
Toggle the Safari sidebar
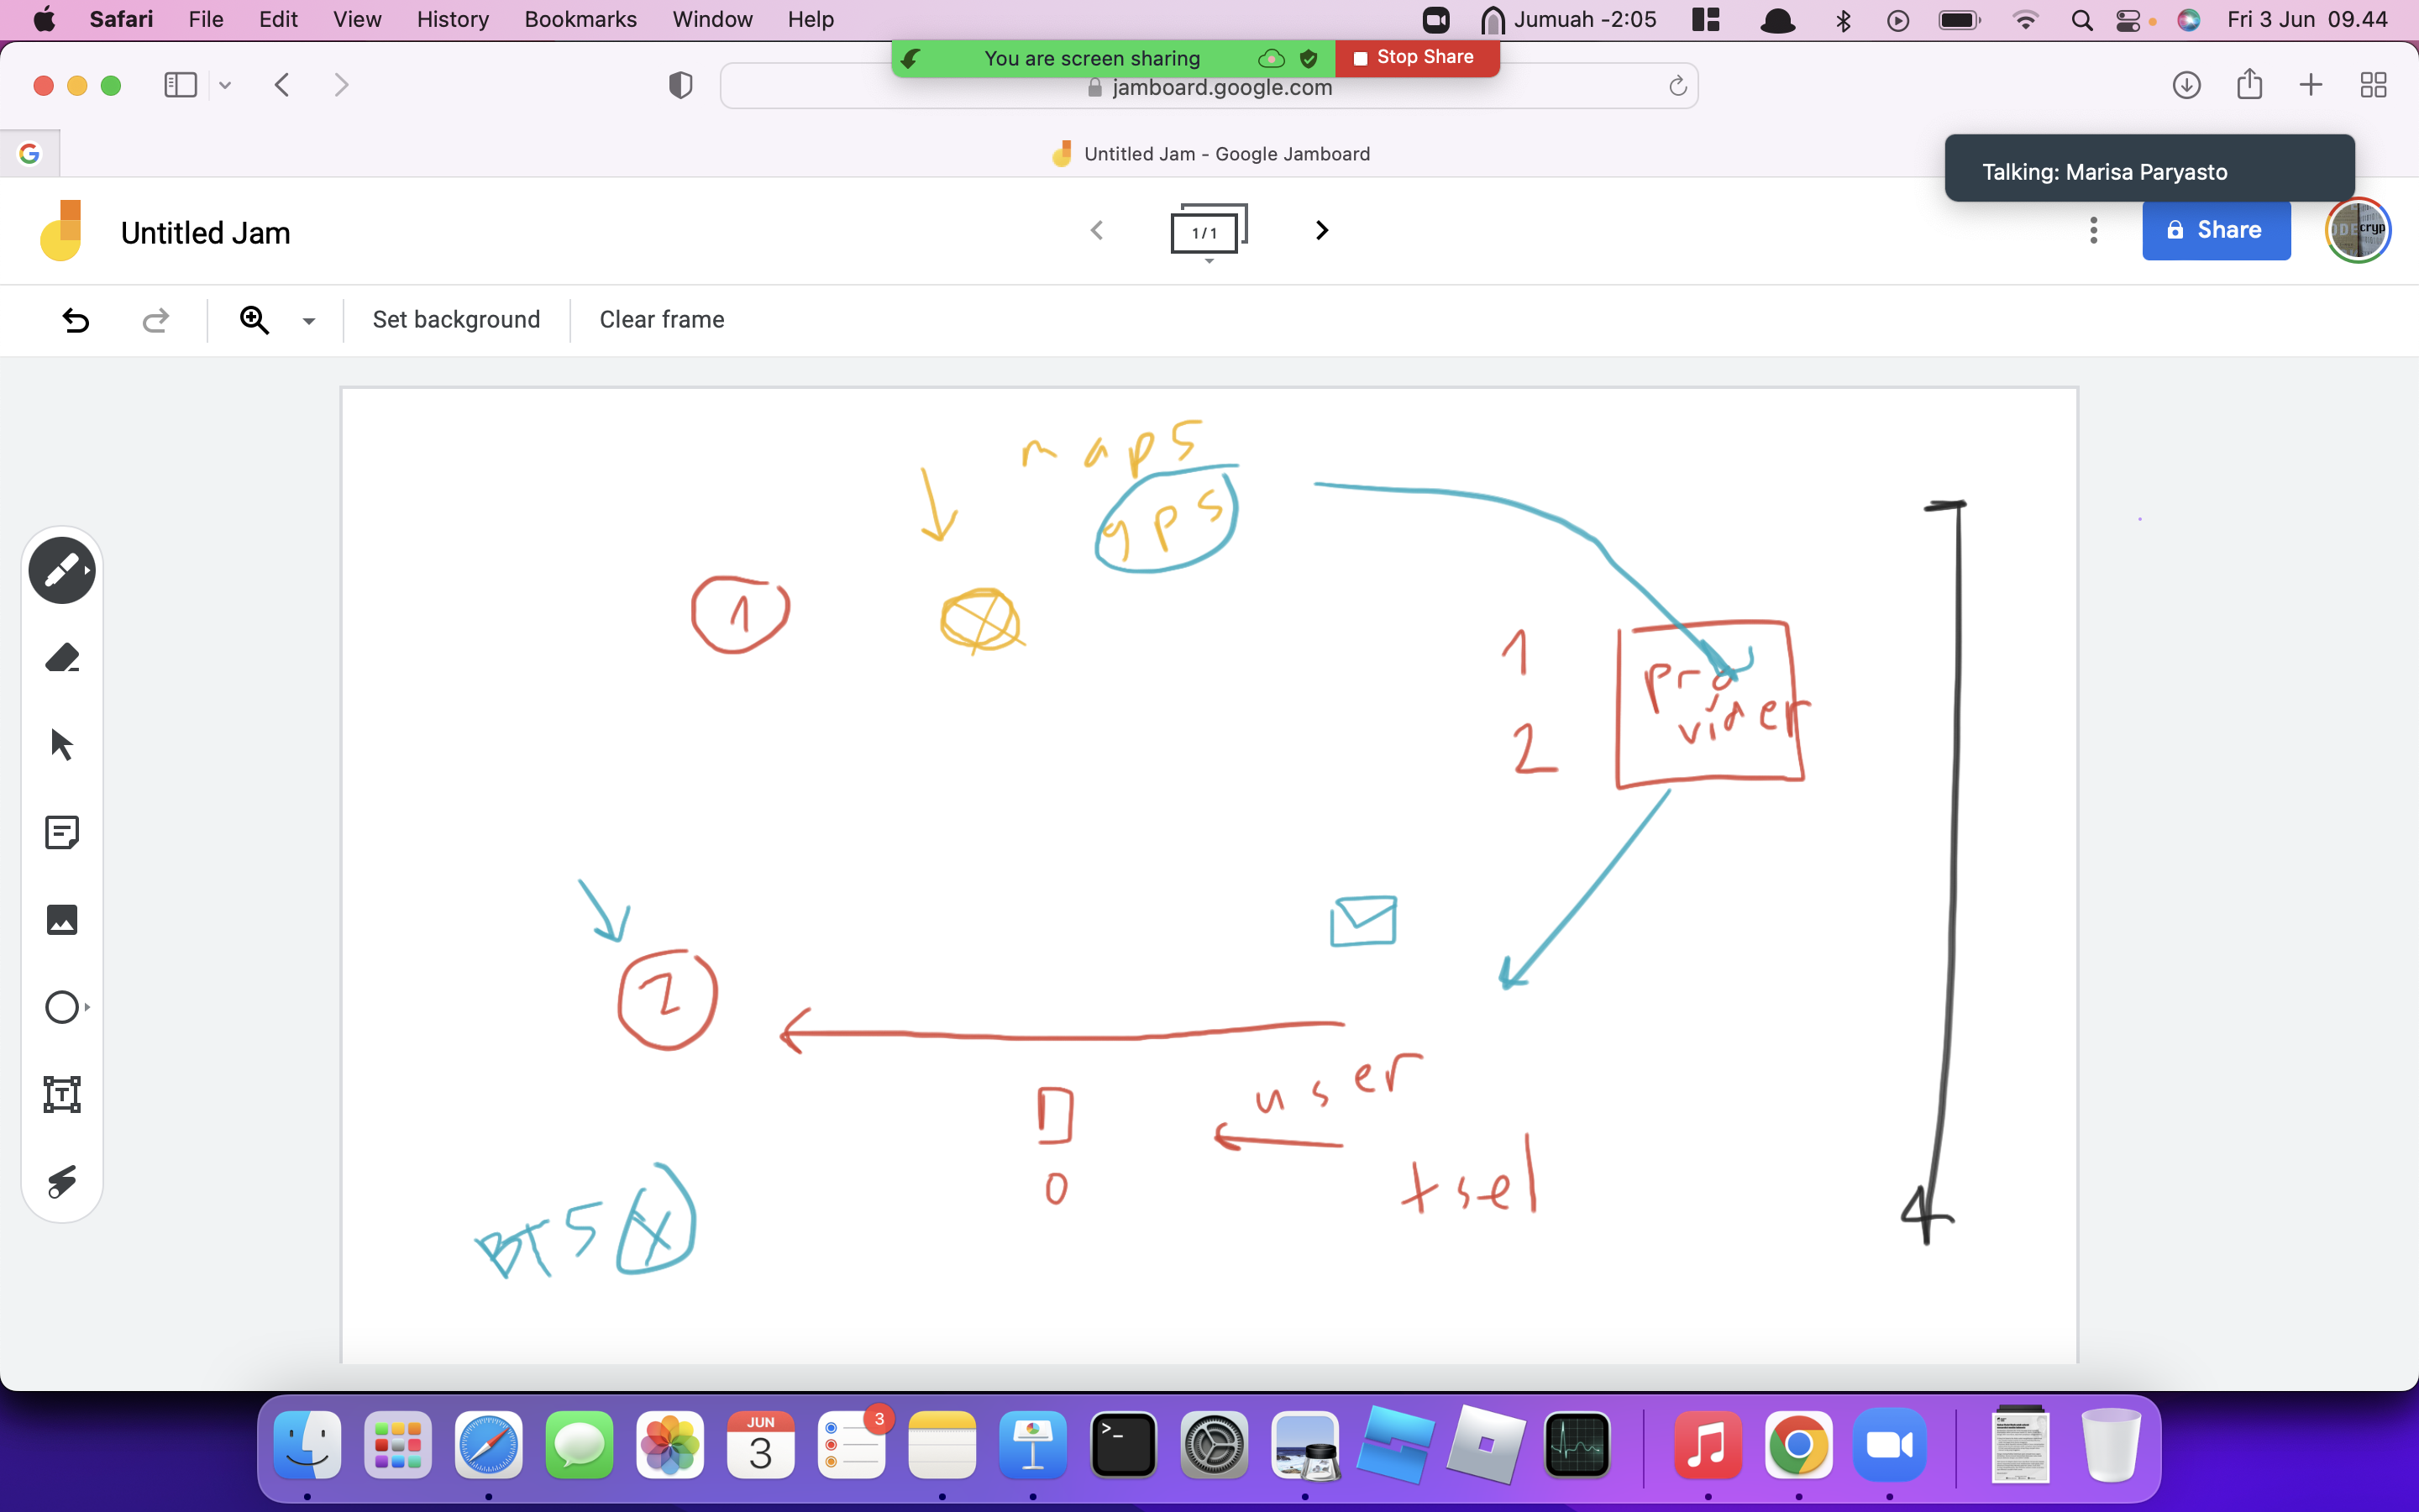pyautogui.click(x=180, y=85)
